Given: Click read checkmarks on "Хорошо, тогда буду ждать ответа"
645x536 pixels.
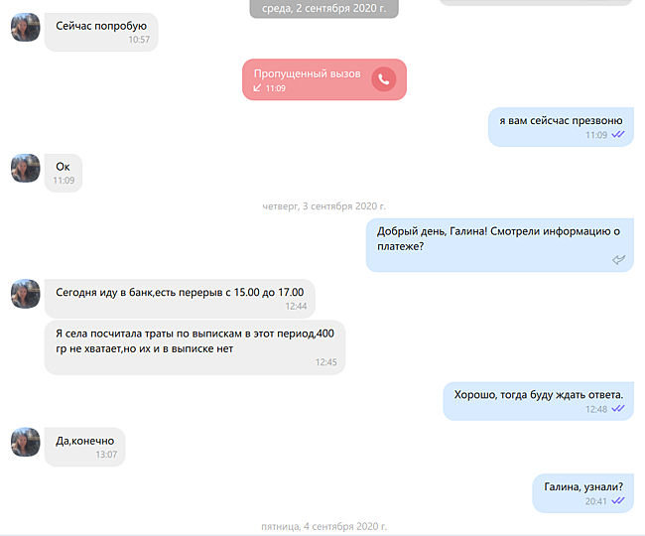Looking at the screenshot, I should point(618,409).
